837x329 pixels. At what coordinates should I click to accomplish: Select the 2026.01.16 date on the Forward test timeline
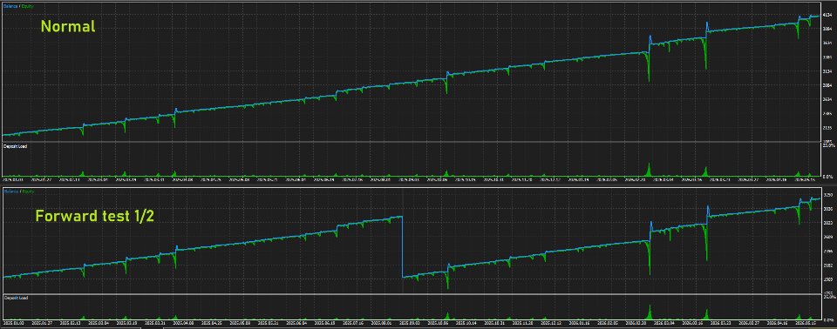tap(579, 323)
